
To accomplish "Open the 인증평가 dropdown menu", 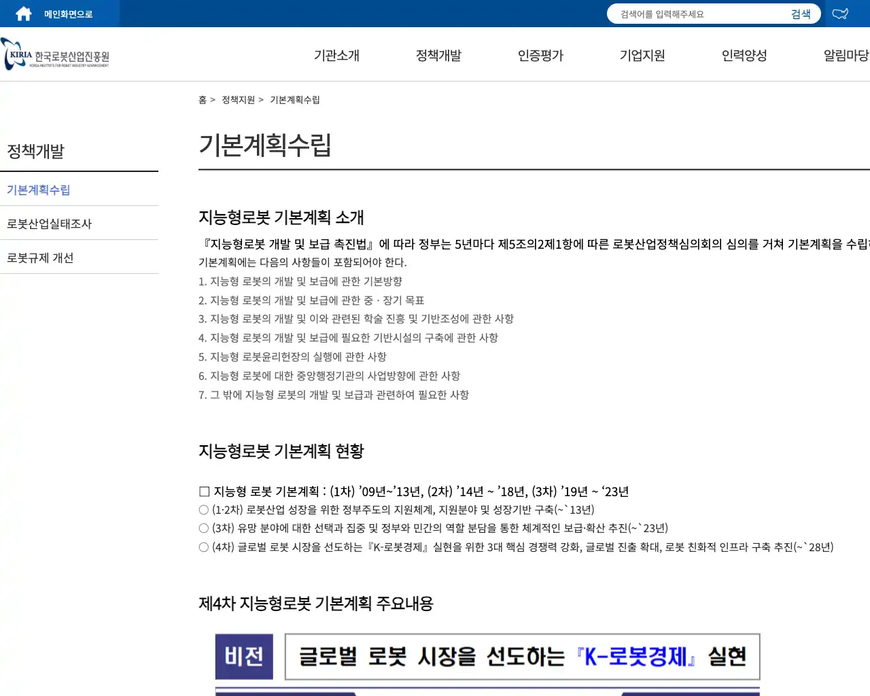I will (540, 56).
